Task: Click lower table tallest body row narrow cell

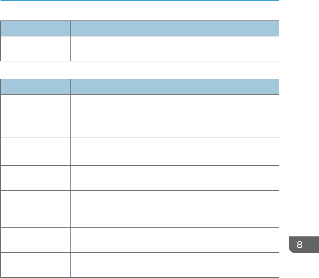Action: [35, 209]
